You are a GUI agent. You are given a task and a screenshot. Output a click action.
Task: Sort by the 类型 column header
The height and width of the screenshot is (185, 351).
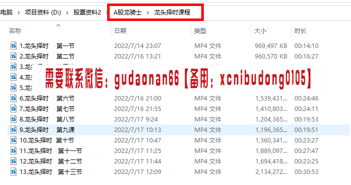200,30
